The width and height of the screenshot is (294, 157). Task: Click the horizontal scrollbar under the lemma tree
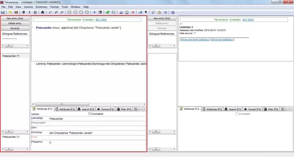coord(88,104)
